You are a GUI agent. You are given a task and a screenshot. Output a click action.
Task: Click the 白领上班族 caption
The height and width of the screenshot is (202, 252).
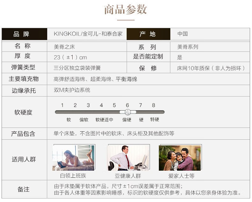pyautogui.click(x=73, y=175)
